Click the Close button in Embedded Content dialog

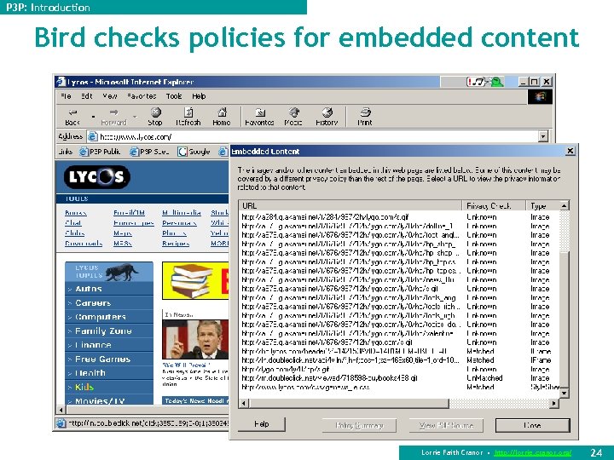pyautogui.click(x=532, y=425)
